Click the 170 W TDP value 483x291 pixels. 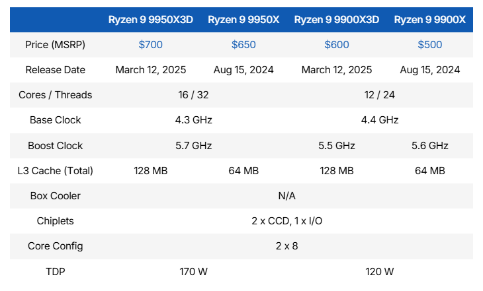pyautogui.click(x=193, y=272)
